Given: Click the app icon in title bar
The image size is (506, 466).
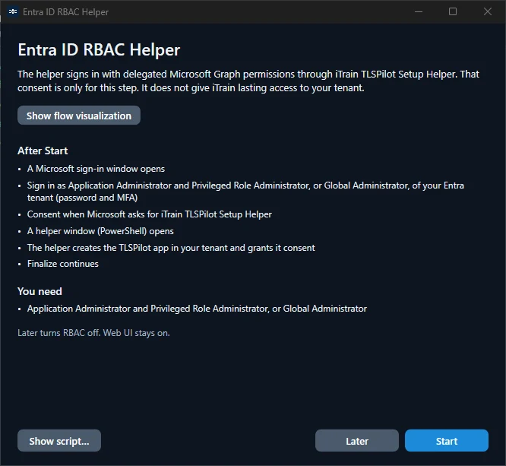Looking at the screenshot, I should point(13,11).
